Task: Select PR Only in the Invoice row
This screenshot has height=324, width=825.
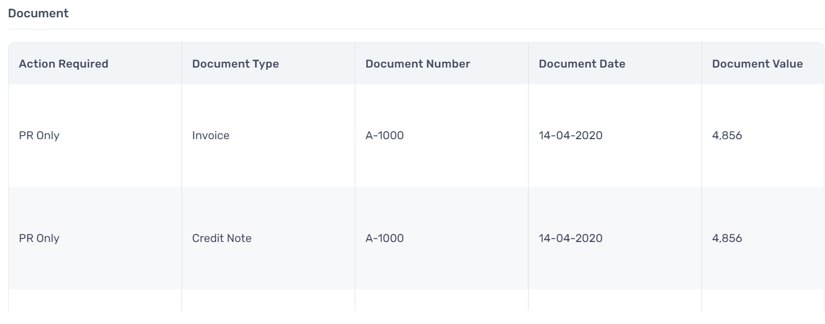Action: [39, 136]
